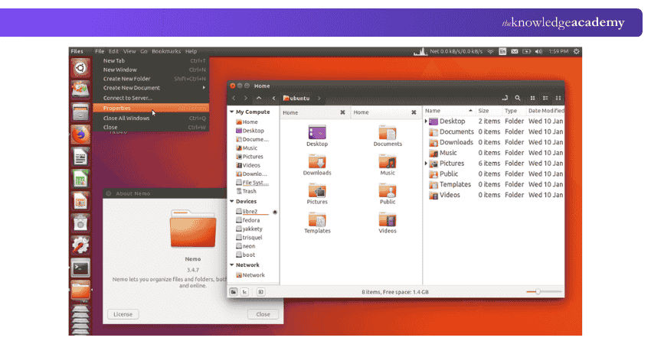Toggle the location entry icon in the toolbar
Viewport: 651px width, 344px height.
(x=505, y=98)
